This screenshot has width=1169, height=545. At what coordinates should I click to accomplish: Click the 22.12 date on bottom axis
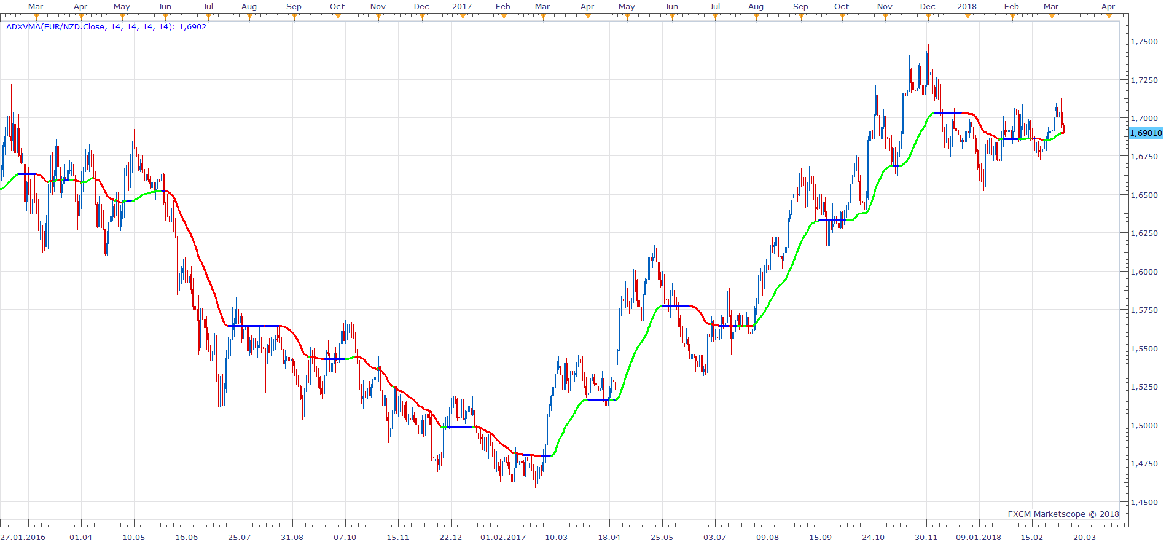450,537
